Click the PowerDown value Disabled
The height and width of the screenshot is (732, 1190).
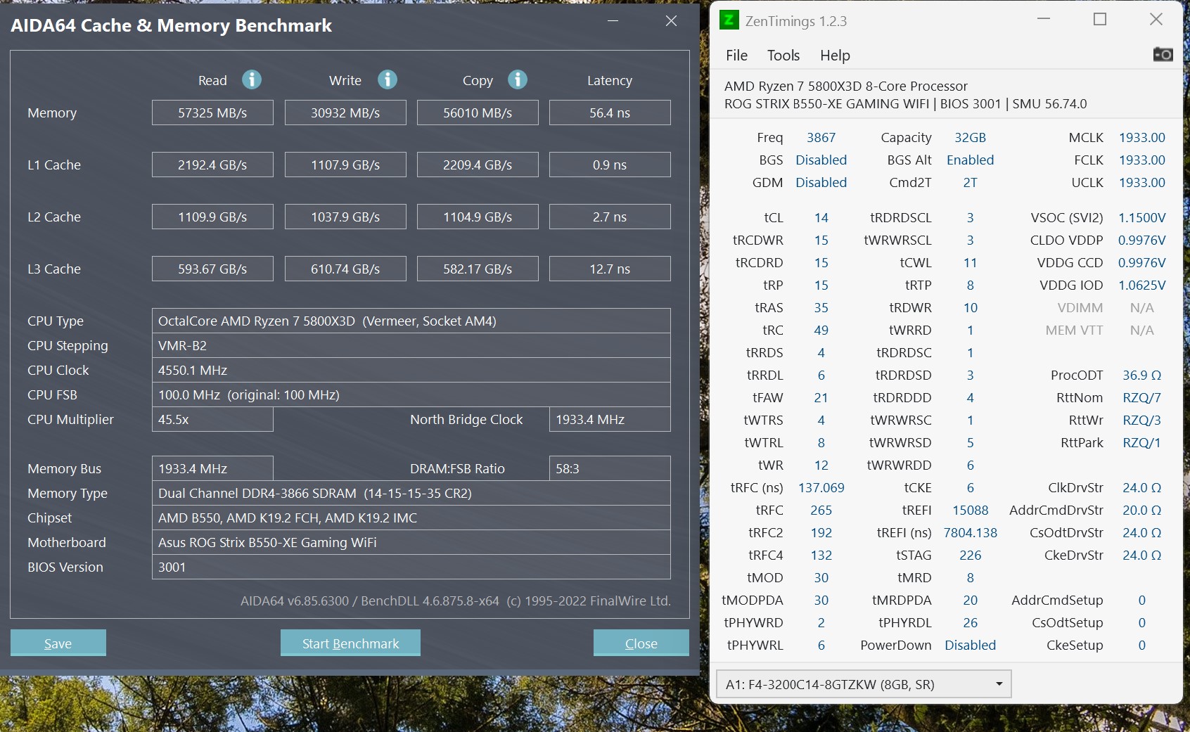970,646
